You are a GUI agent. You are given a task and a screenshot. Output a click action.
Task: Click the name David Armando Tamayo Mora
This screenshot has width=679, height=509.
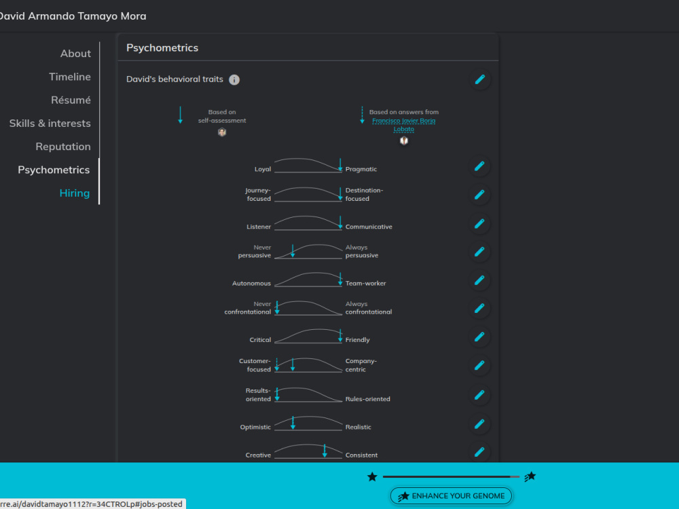(x=73, y=16)
